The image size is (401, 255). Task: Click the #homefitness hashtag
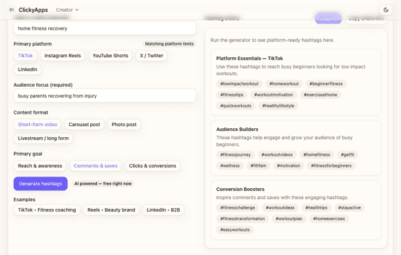pos(317,154)
